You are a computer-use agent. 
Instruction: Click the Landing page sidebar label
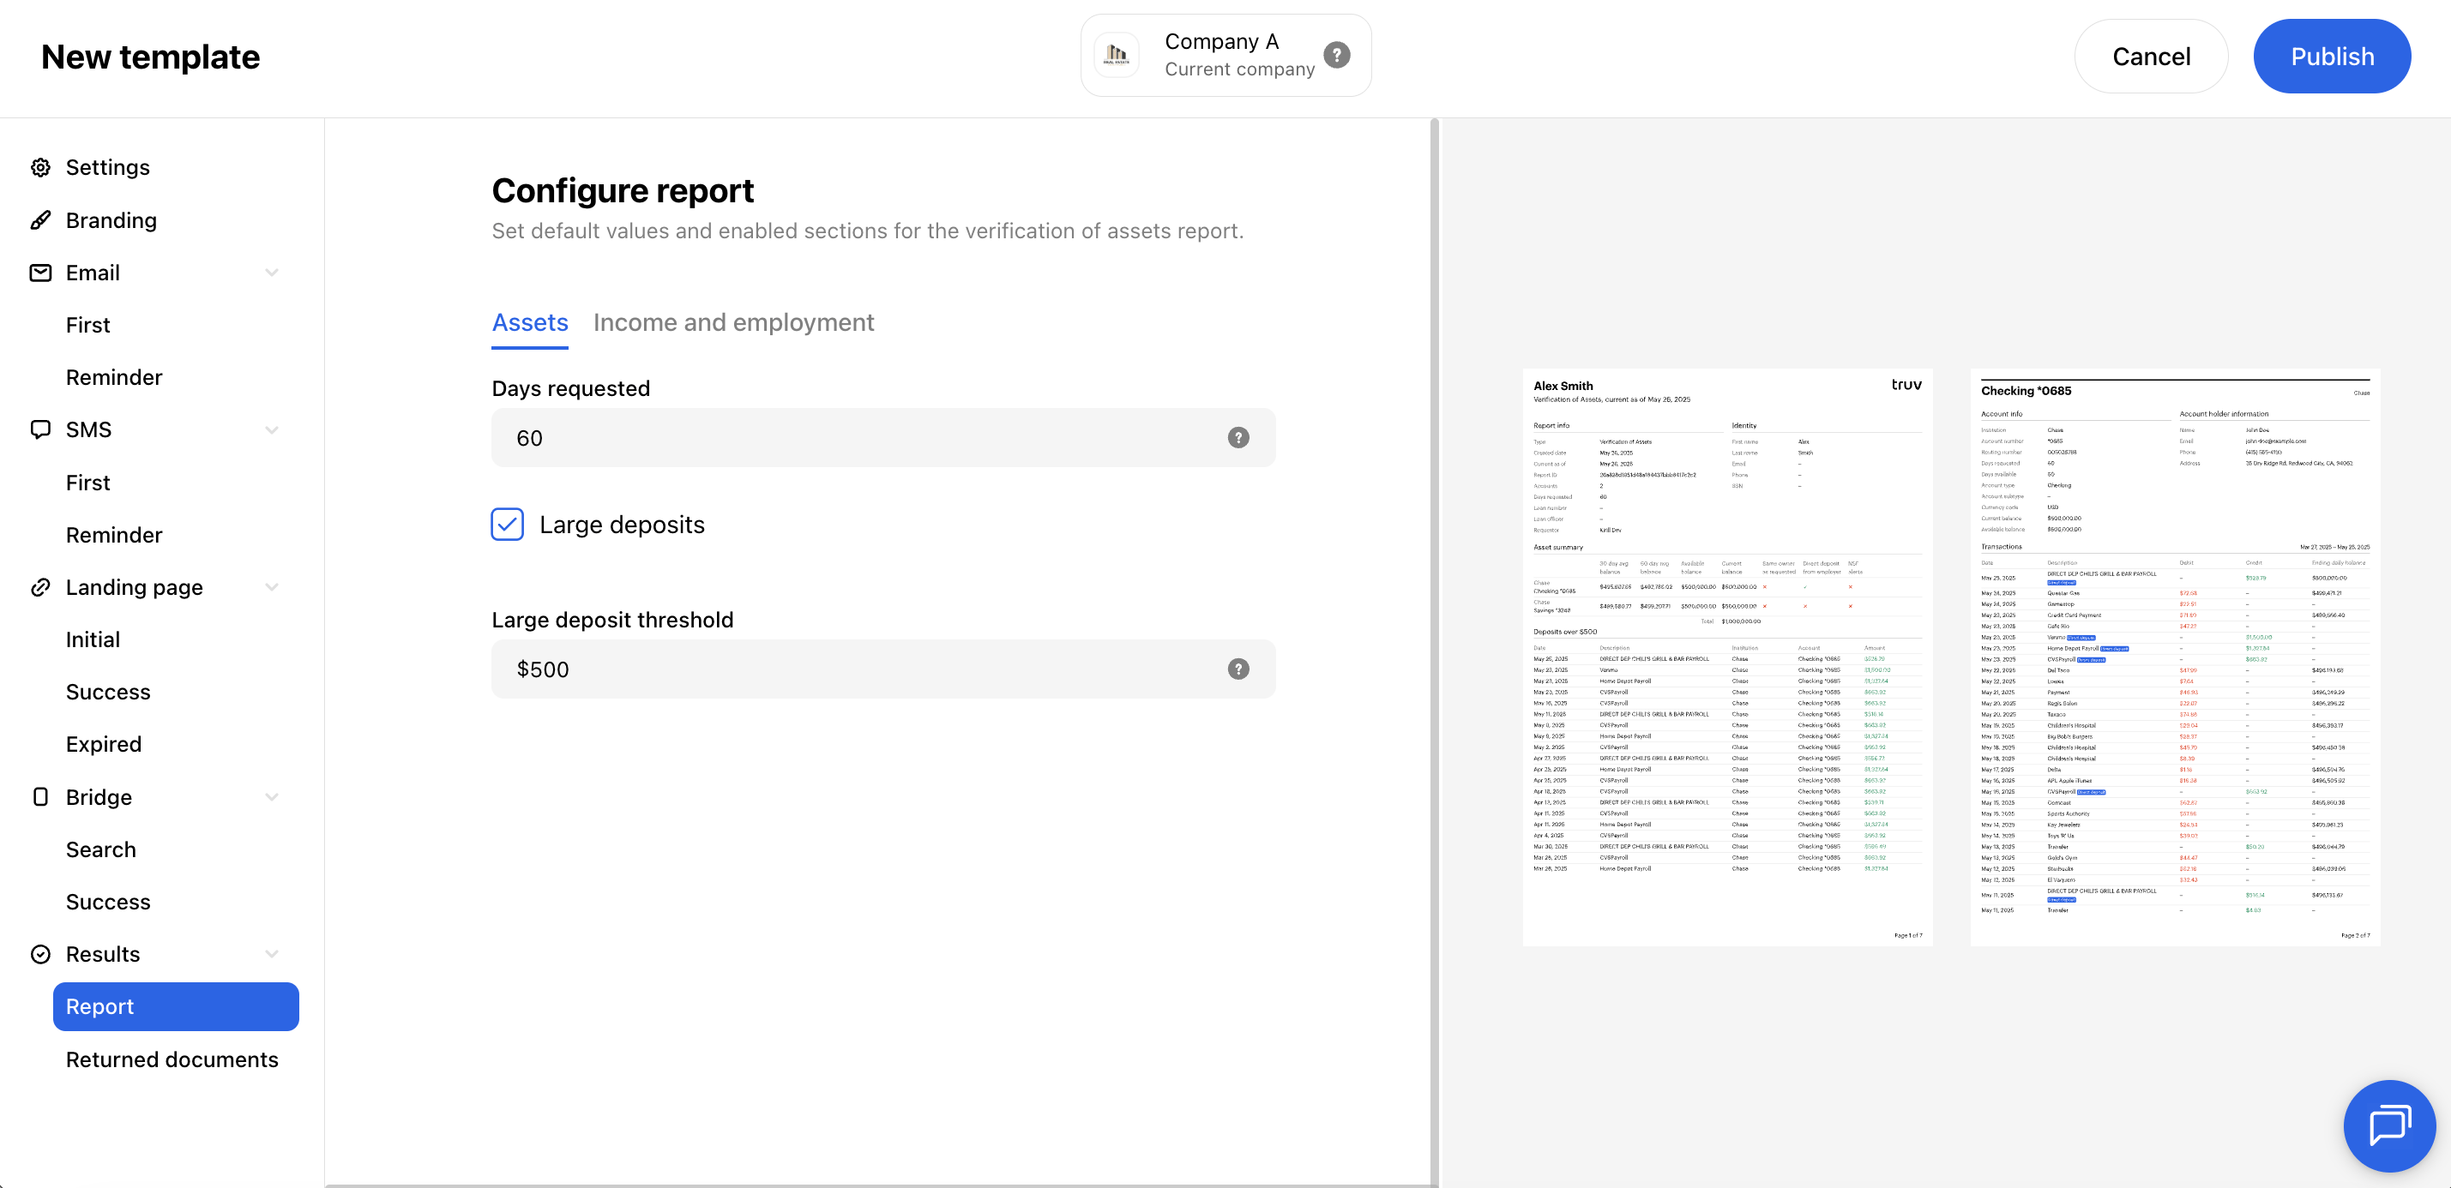[134, 588]
